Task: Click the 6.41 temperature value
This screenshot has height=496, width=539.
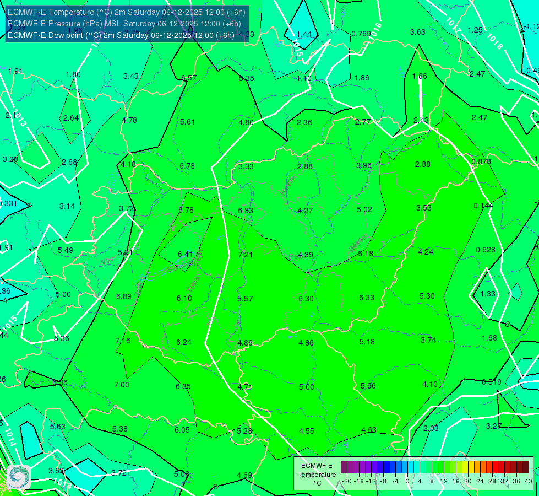Action: click(186, 254)
